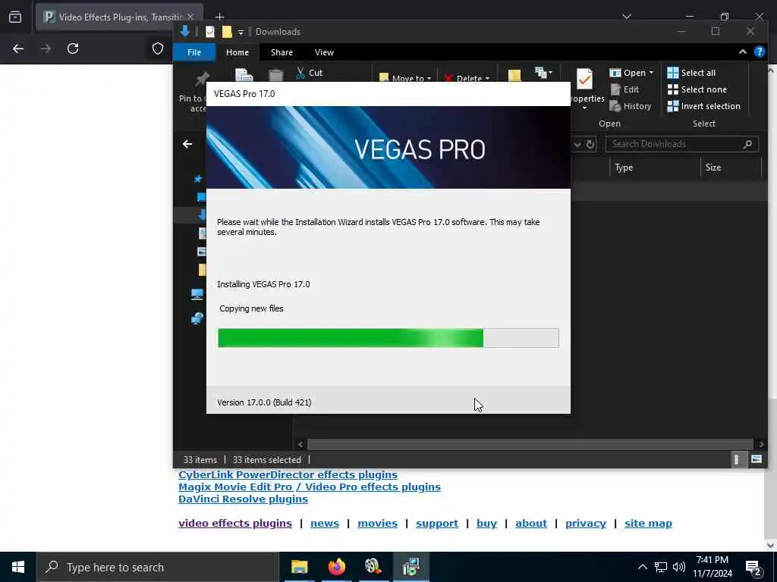The height and width of the screenshot is (582, 777).
Task: Expand the Delete dropdown in ribbon
Action: click(x=487, y=79)
